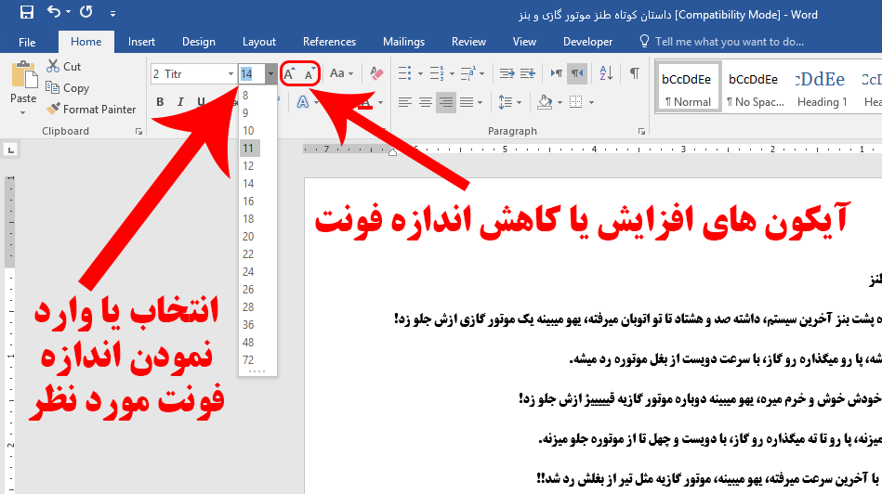Toggle Bold formatting
Viewport: 882px width, 494px height.
[x=160, y=103]
